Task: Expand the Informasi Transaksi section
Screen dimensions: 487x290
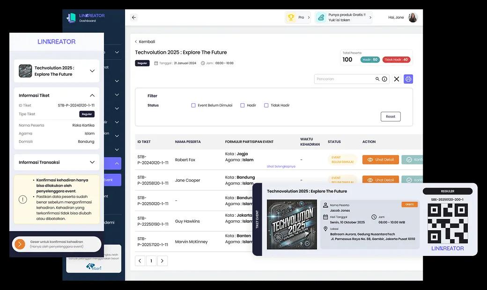Action: coord(92,163)
